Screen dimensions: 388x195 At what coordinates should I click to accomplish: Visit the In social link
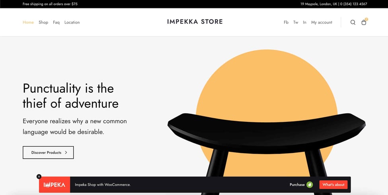(304, 23)
